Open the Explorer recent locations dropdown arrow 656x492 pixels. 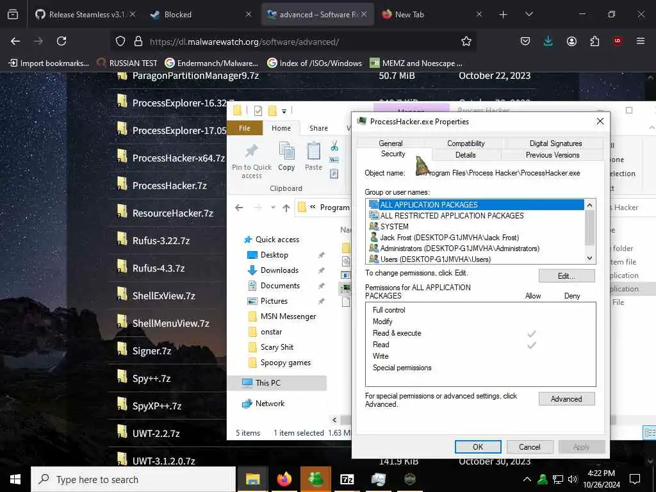tap(273, 208)
